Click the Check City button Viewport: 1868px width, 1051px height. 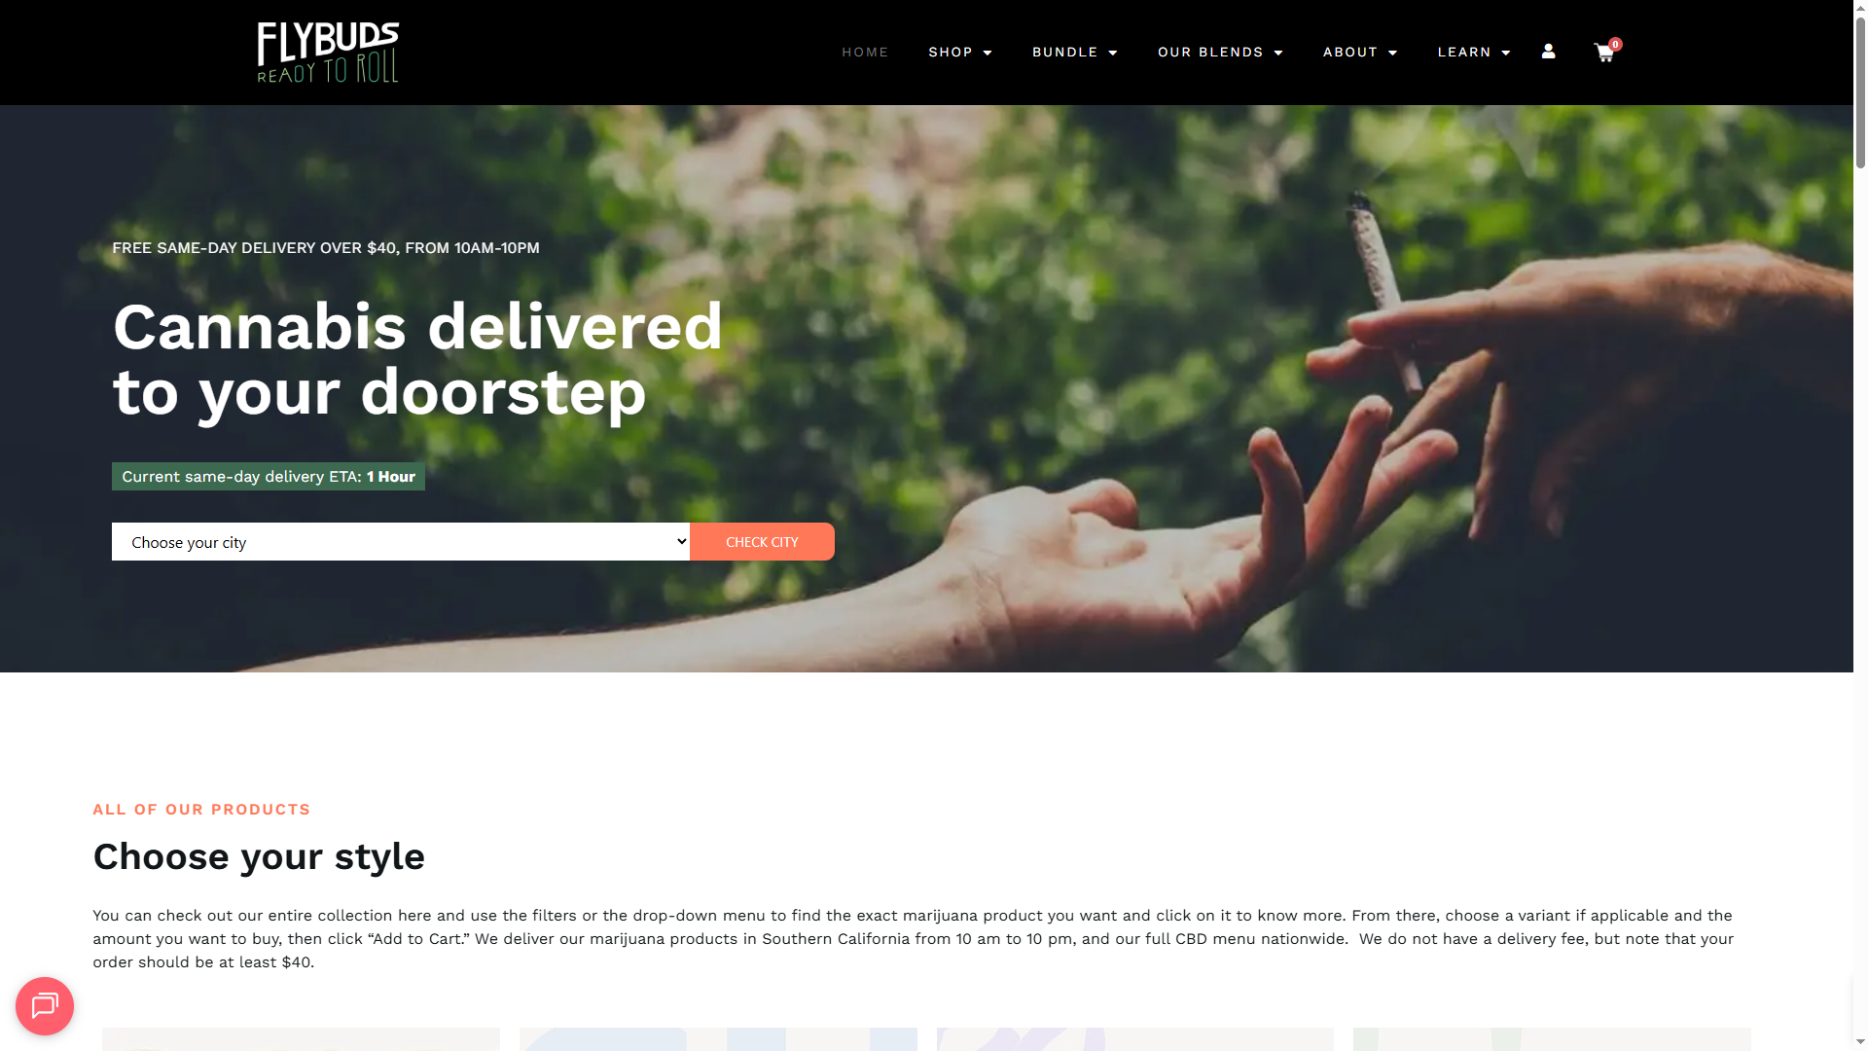coord(762,542)
